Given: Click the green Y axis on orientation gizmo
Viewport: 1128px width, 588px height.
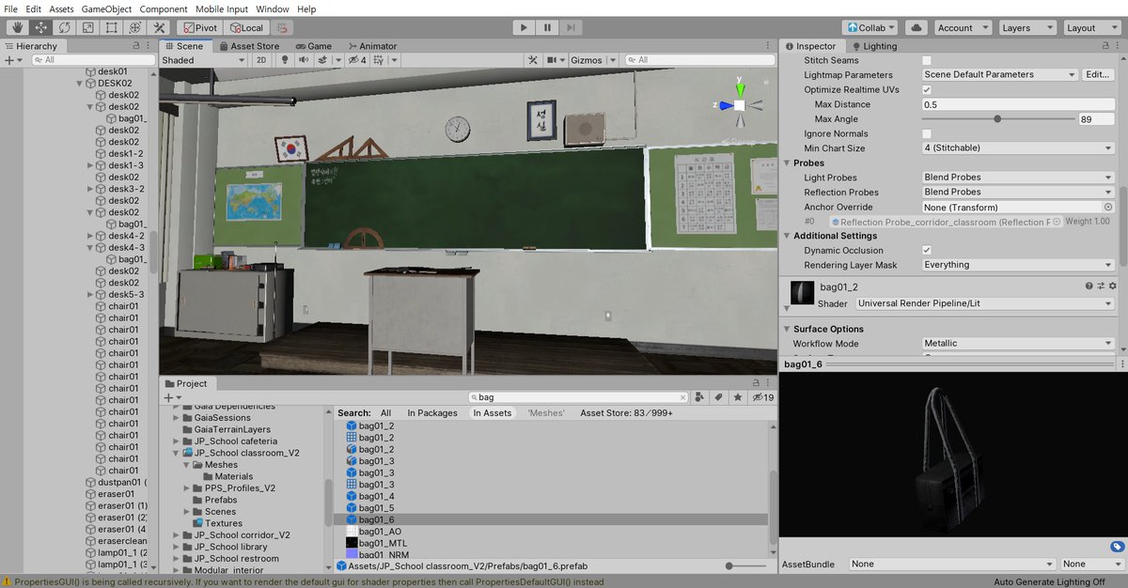Looking at the screenshot, I should pos(740,90).
